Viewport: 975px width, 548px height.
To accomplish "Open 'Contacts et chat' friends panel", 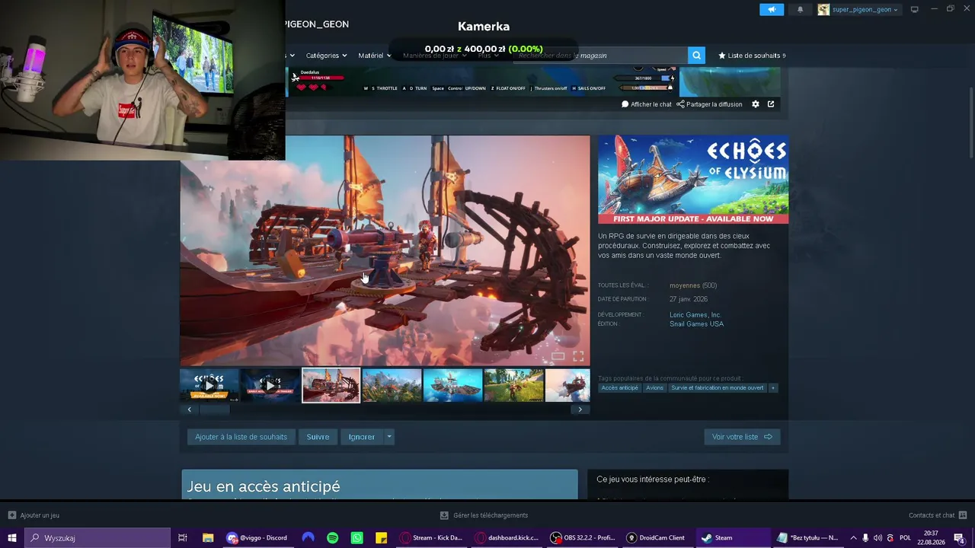I will point(937,515).
